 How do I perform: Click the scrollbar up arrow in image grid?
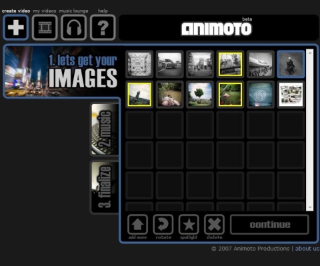tap(309, 53)
